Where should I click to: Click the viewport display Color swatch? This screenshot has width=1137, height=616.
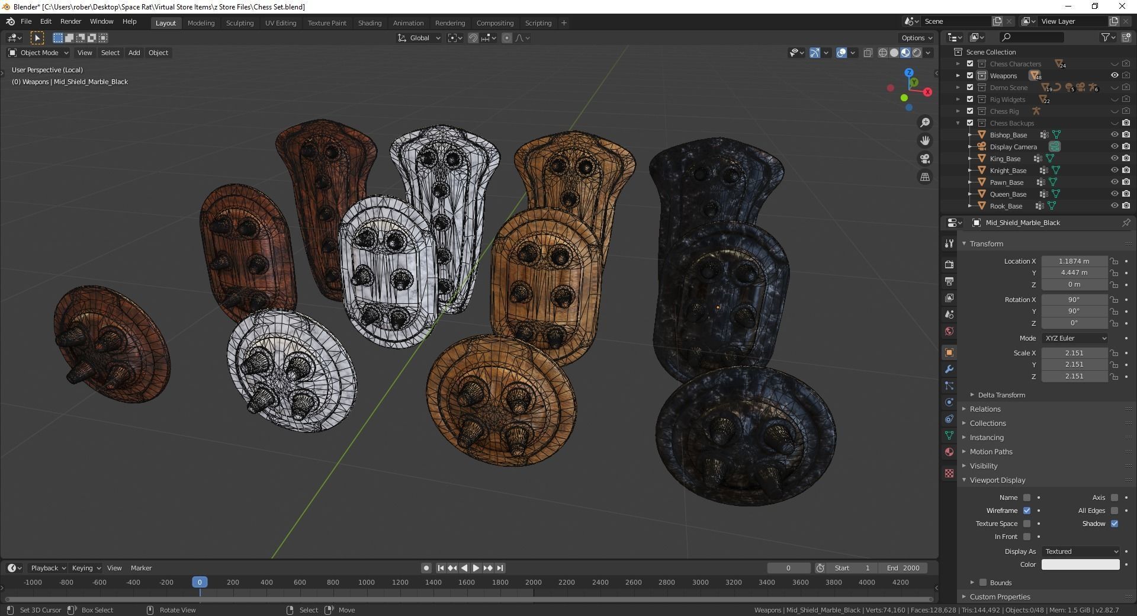click(1081, 564)
